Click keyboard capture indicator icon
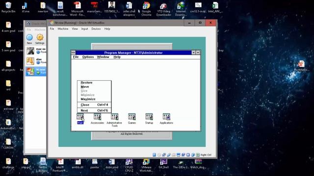 198,155
